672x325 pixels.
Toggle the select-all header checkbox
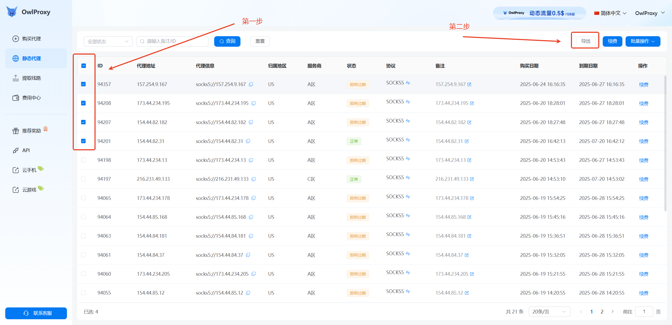pyautogui.click(x=83, y=66)
